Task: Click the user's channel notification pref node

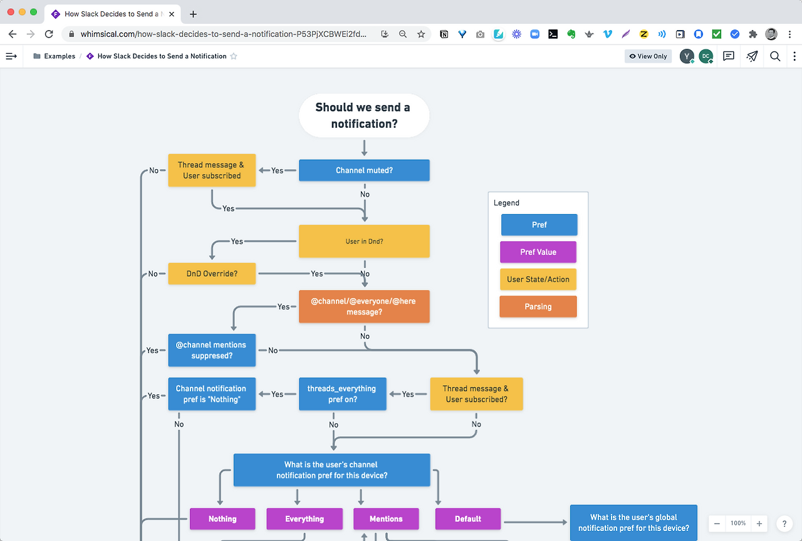Action: tap(331, 470)
